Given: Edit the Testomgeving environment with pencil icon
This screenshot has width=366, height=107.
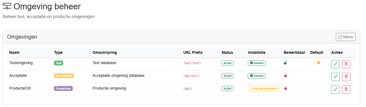Looking at the screenshot, I should point(335,64).
